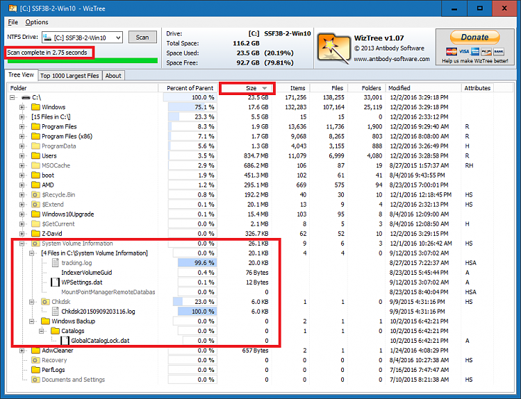
Task: Click the C:\ drive icon in tree
Action: 26,97
